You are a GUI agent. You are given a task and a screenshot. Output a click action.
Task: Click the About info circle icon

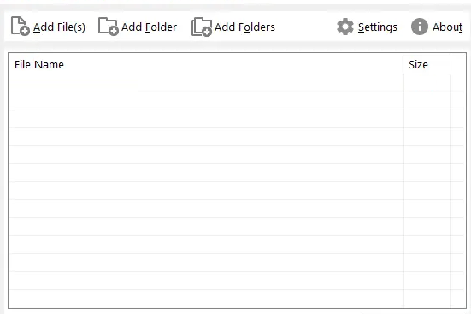coord(420,27)
